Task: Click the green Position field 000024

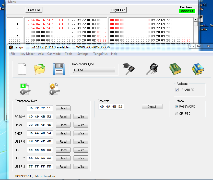Action: (x=187, y=11)
